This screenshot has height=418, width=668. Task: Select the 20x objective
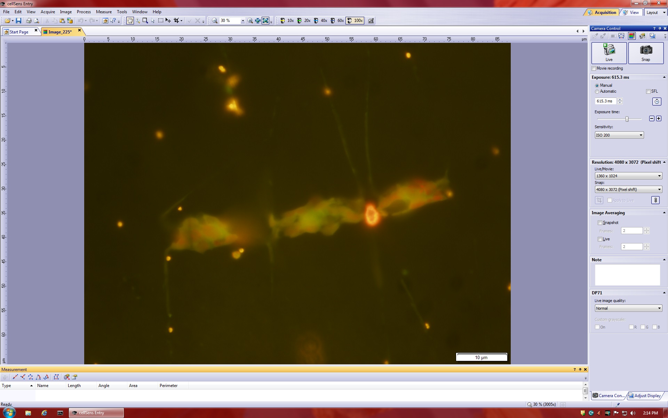coord(304,21)
